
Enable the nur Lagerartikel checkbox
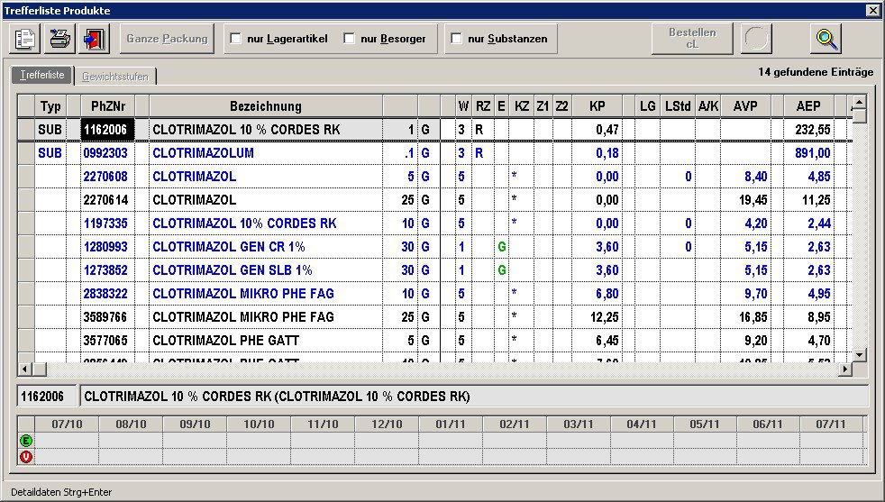coord(236,39)
